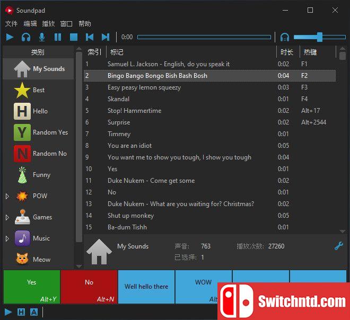Open the Funny party hat category
Viewport: 350px width, 320px height.
(38, 175)
